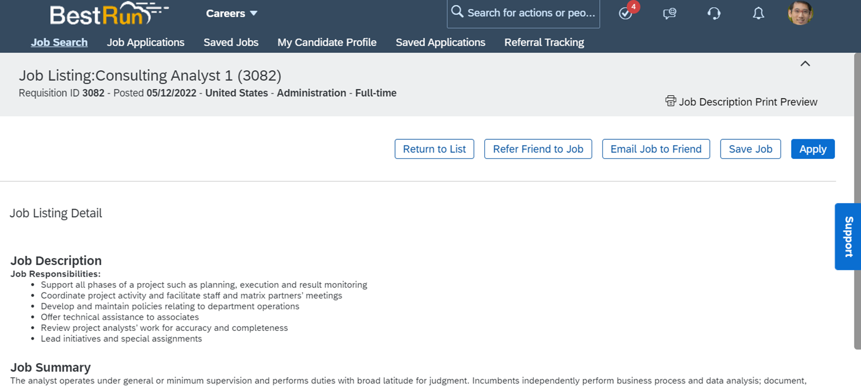Open the Saved Jobs tab

pyautogui.click(x=231, y=42)
